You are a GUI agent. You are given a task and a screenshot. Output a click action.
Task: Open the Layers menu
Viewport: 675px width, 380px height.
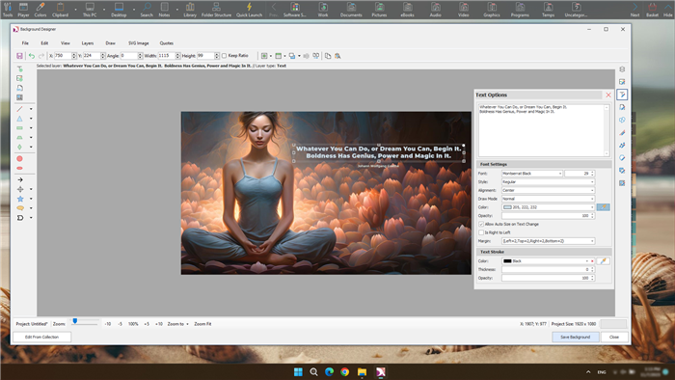[x=88, y=43]
